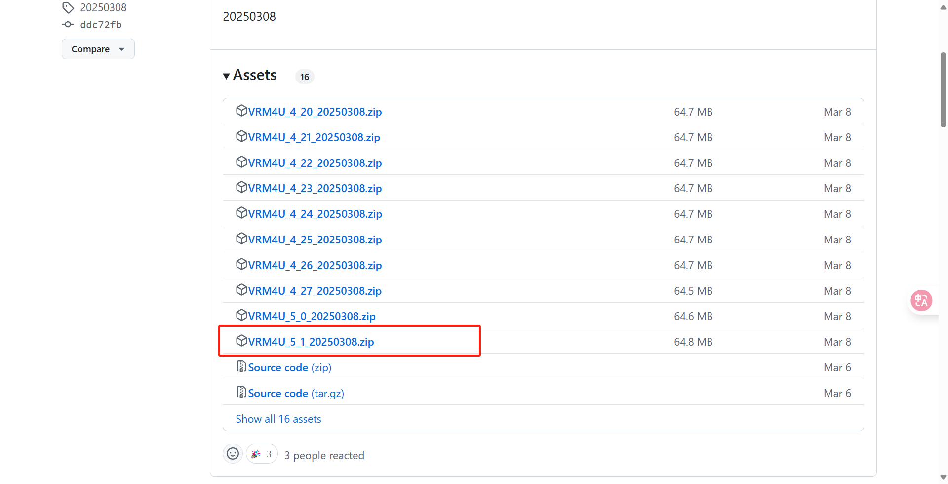Expand list with Show all 16 assets

(278, 419)
